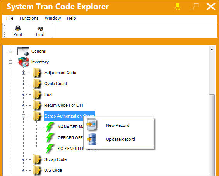This screenshot has width=219, height=176.
Task: Click the OFFICER lightning bolt icon
Action: (50, 138)
